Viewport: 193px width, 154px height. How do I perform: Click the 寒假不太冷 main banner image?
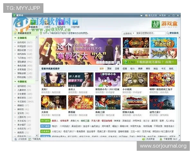(80, 51)
